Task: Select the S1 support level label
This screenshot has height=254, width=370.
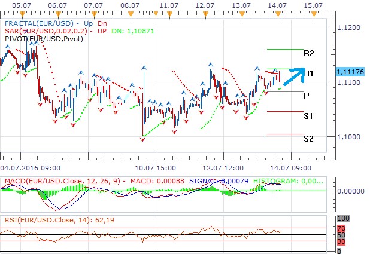Action: [x=308, y=115]
